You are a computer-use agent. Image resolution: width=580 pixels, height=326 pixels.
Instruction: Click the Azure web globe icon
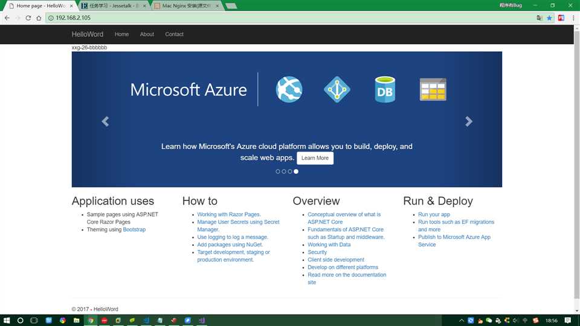(x=289, y=89)
